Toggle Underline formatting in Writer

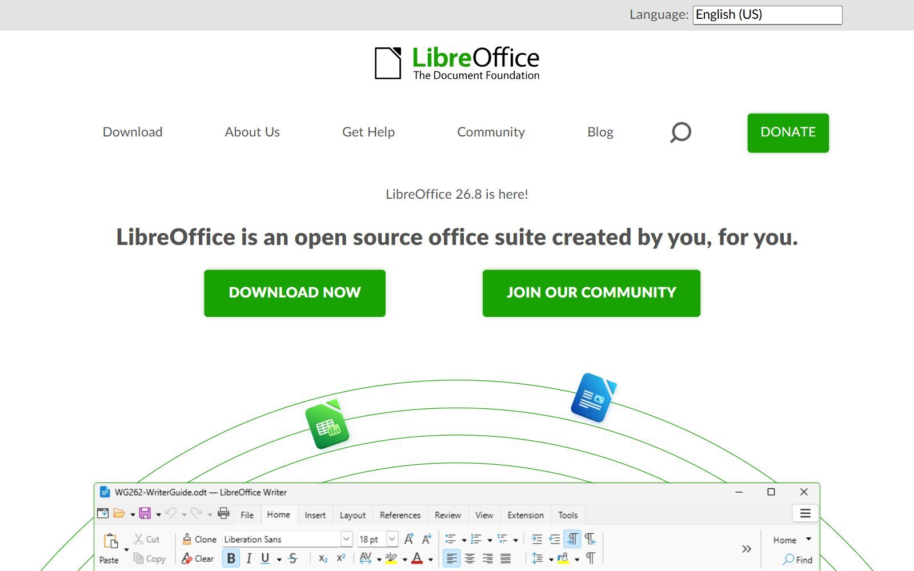pyautogui.click(x=265, y=558)
